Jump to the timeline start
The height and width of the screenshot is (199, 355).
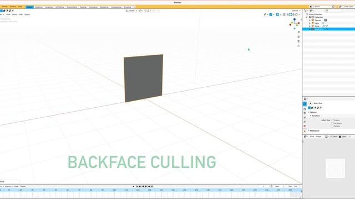[x=137, y=186]
